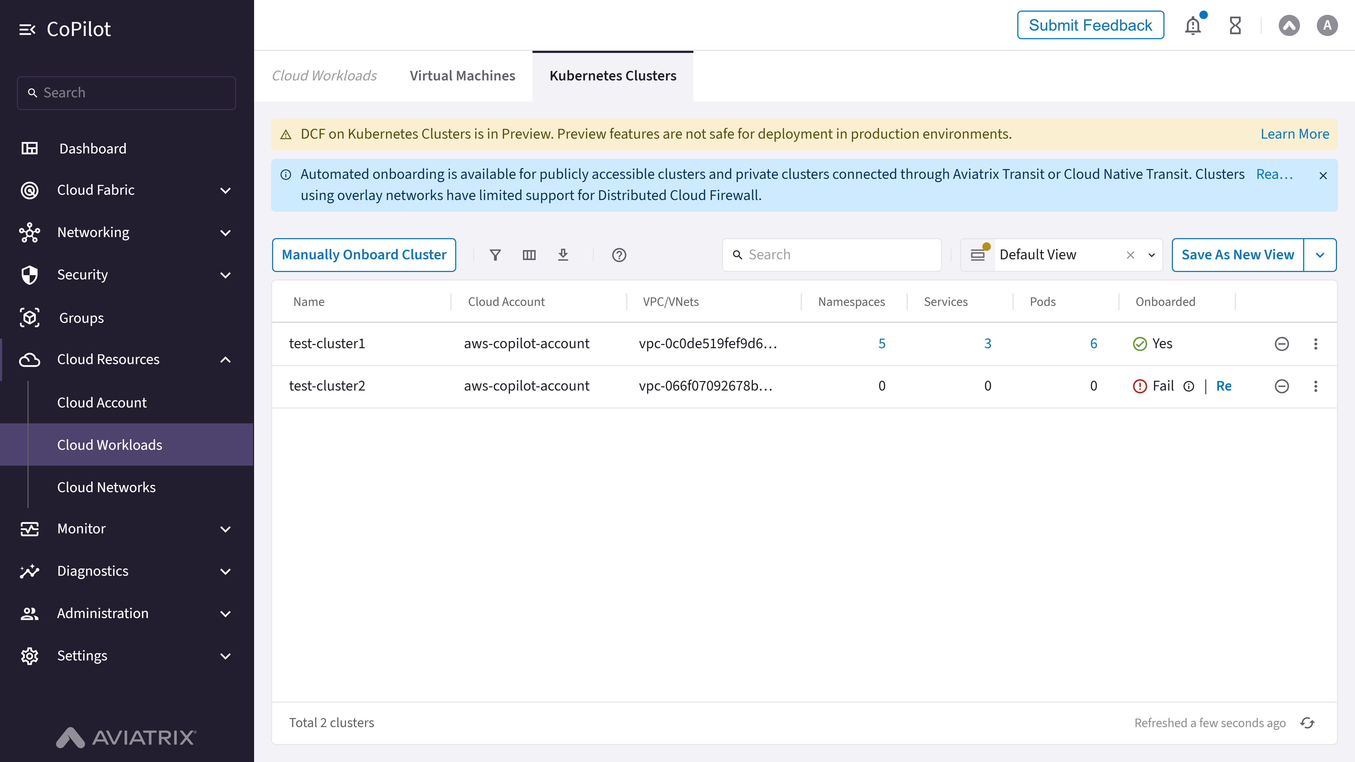The image size is (1355, 762).
Task: Open the Read more link in the info banner
Action: [x=1275, y=174]
